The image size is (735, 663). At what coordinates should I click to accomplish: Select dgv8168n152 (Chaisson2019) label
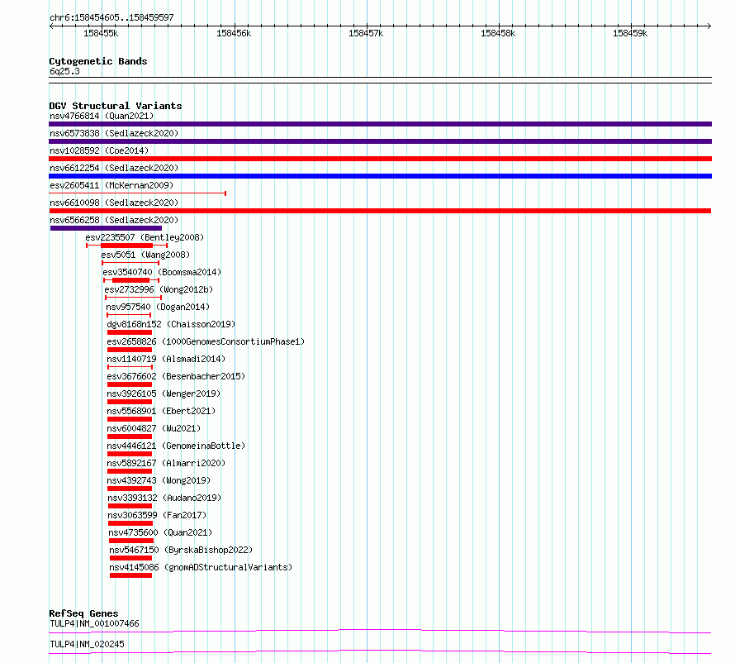click(x=171, y=324)
